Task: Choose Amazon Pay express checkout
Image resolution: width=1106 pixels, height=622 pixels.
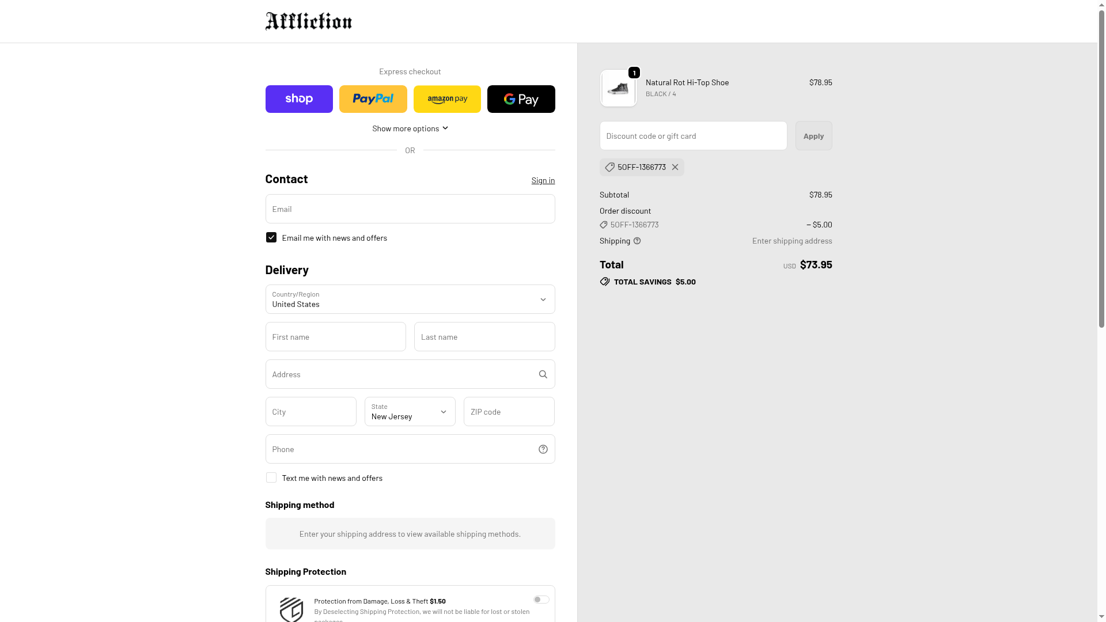Action: (447, 99)
